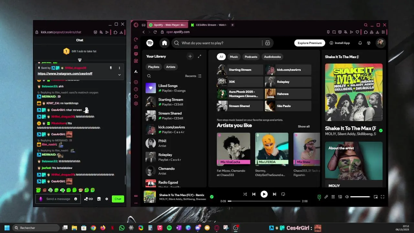Open Starting Stream shortcut tile
This screenshot has height=233, width=414.
[240, 70]
